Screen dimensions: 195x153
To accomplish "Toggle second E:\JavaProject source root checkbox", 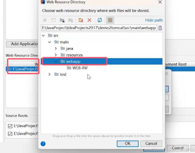I will click(x=10, y=134).
